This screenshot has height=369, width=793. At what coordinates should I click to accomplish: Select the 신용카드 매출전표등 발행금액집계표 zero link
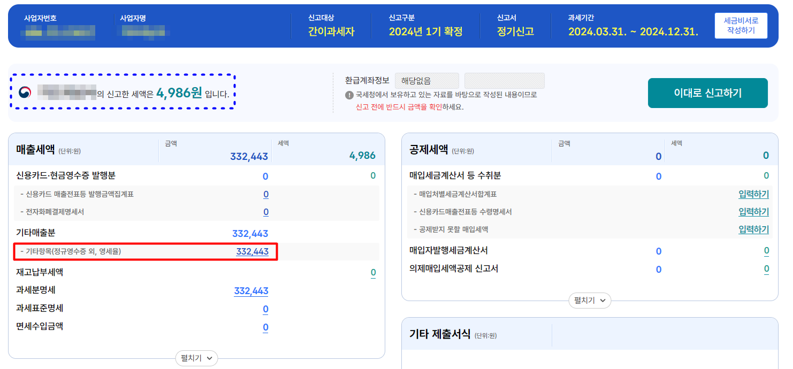265,194
